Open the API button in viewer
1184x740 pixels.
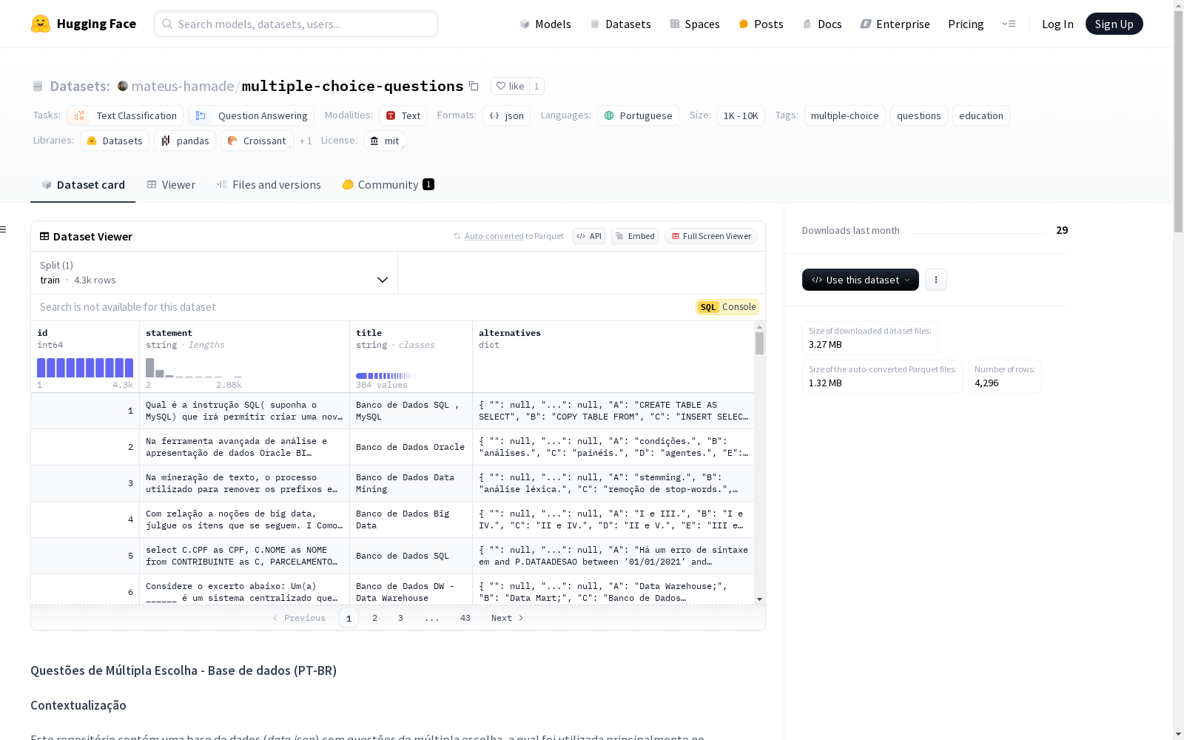pos(589,236)
